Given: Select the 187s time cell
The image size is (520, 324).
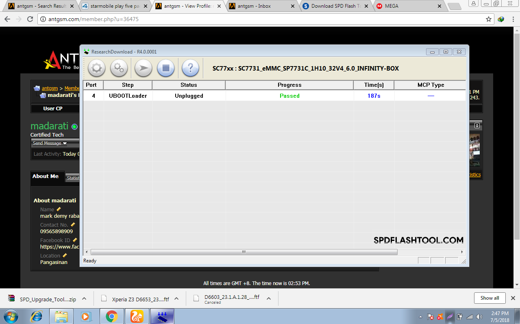Looking at the screenshot, I should point(374,96).
